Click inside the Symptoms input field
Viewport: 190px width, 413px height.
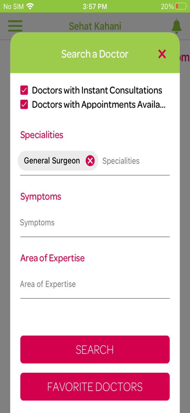95,222
